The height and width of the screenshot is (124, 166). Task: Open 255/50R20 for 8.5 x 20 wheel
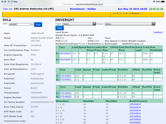point(135,119)
